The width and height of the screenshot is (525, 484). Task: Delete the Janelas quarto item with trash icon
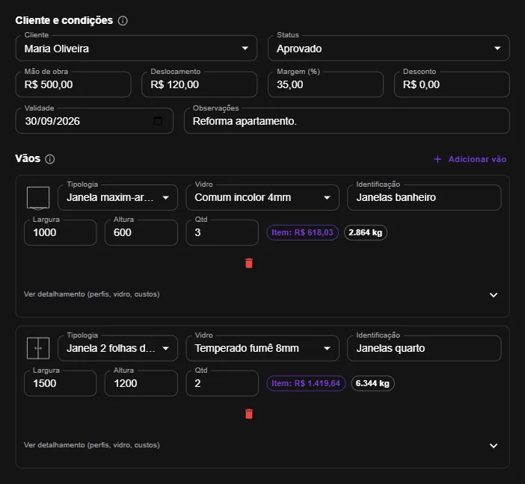click(x=249, y=414)
